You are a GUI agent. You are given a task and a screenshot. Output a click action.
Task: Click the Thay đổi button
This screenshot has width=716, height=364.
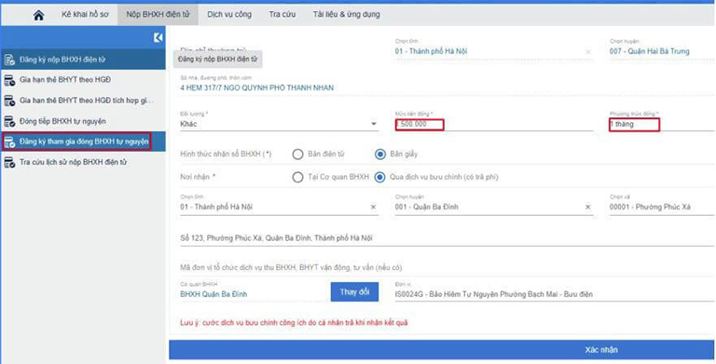(x=354, y=292)
